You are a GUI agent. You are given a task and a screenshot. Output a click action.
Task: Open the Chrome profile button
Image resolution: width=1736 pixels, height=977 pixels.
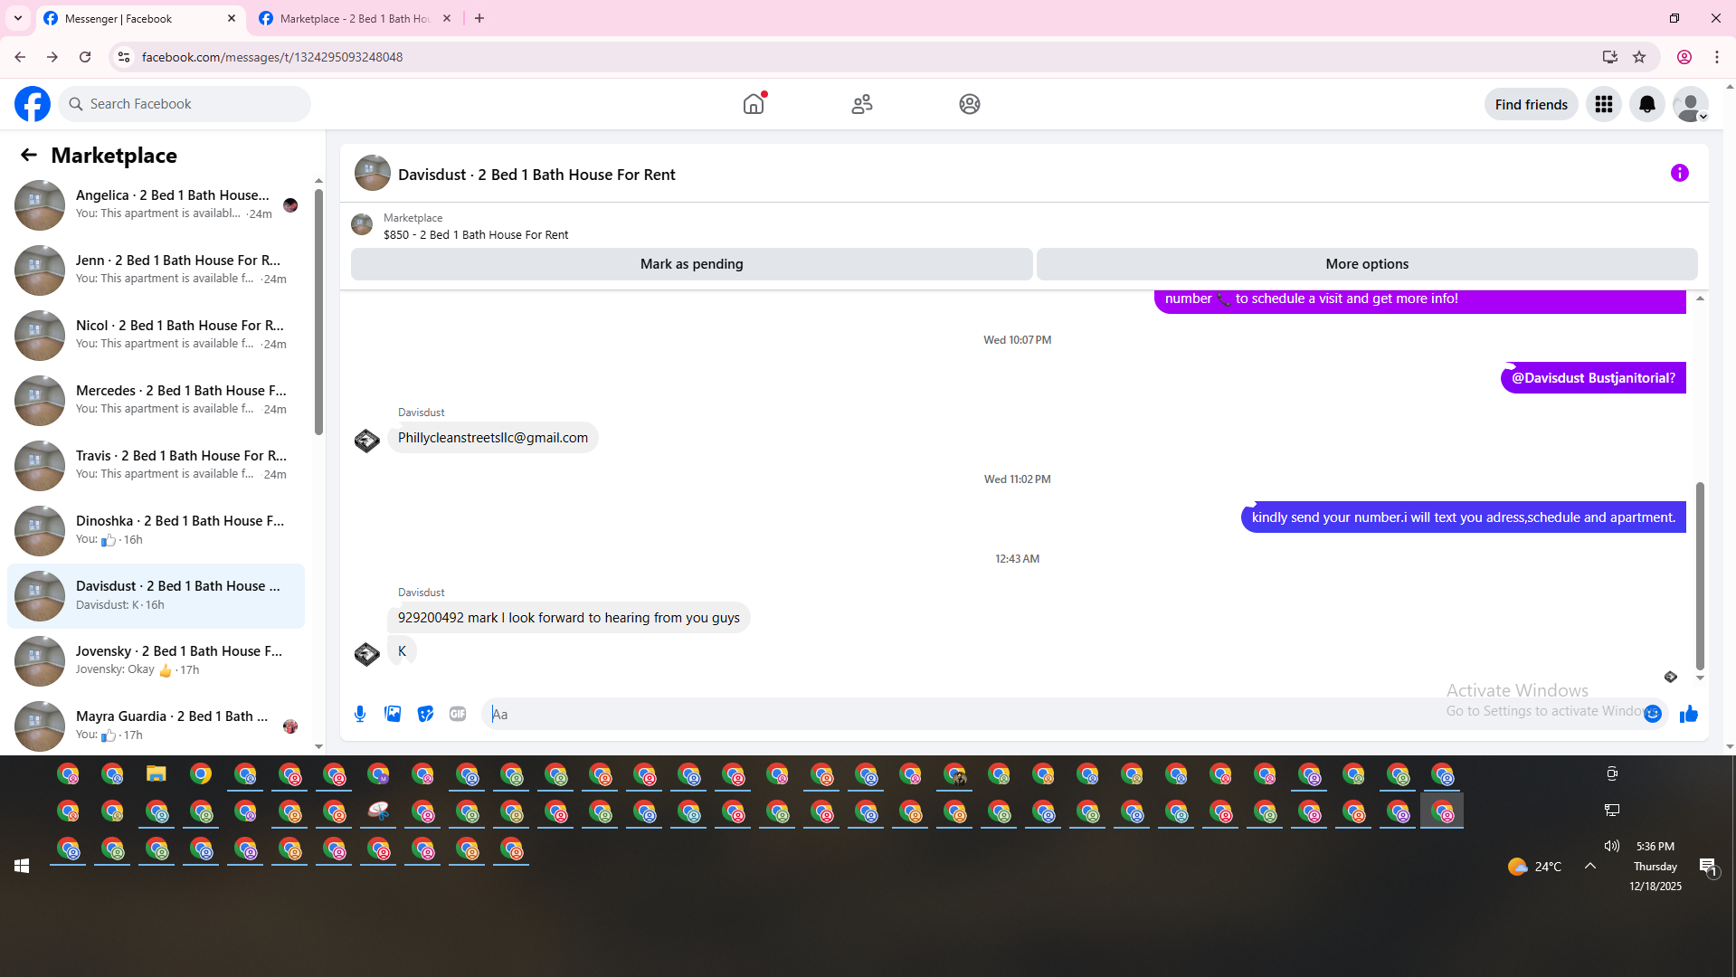tap(1684, 57)
